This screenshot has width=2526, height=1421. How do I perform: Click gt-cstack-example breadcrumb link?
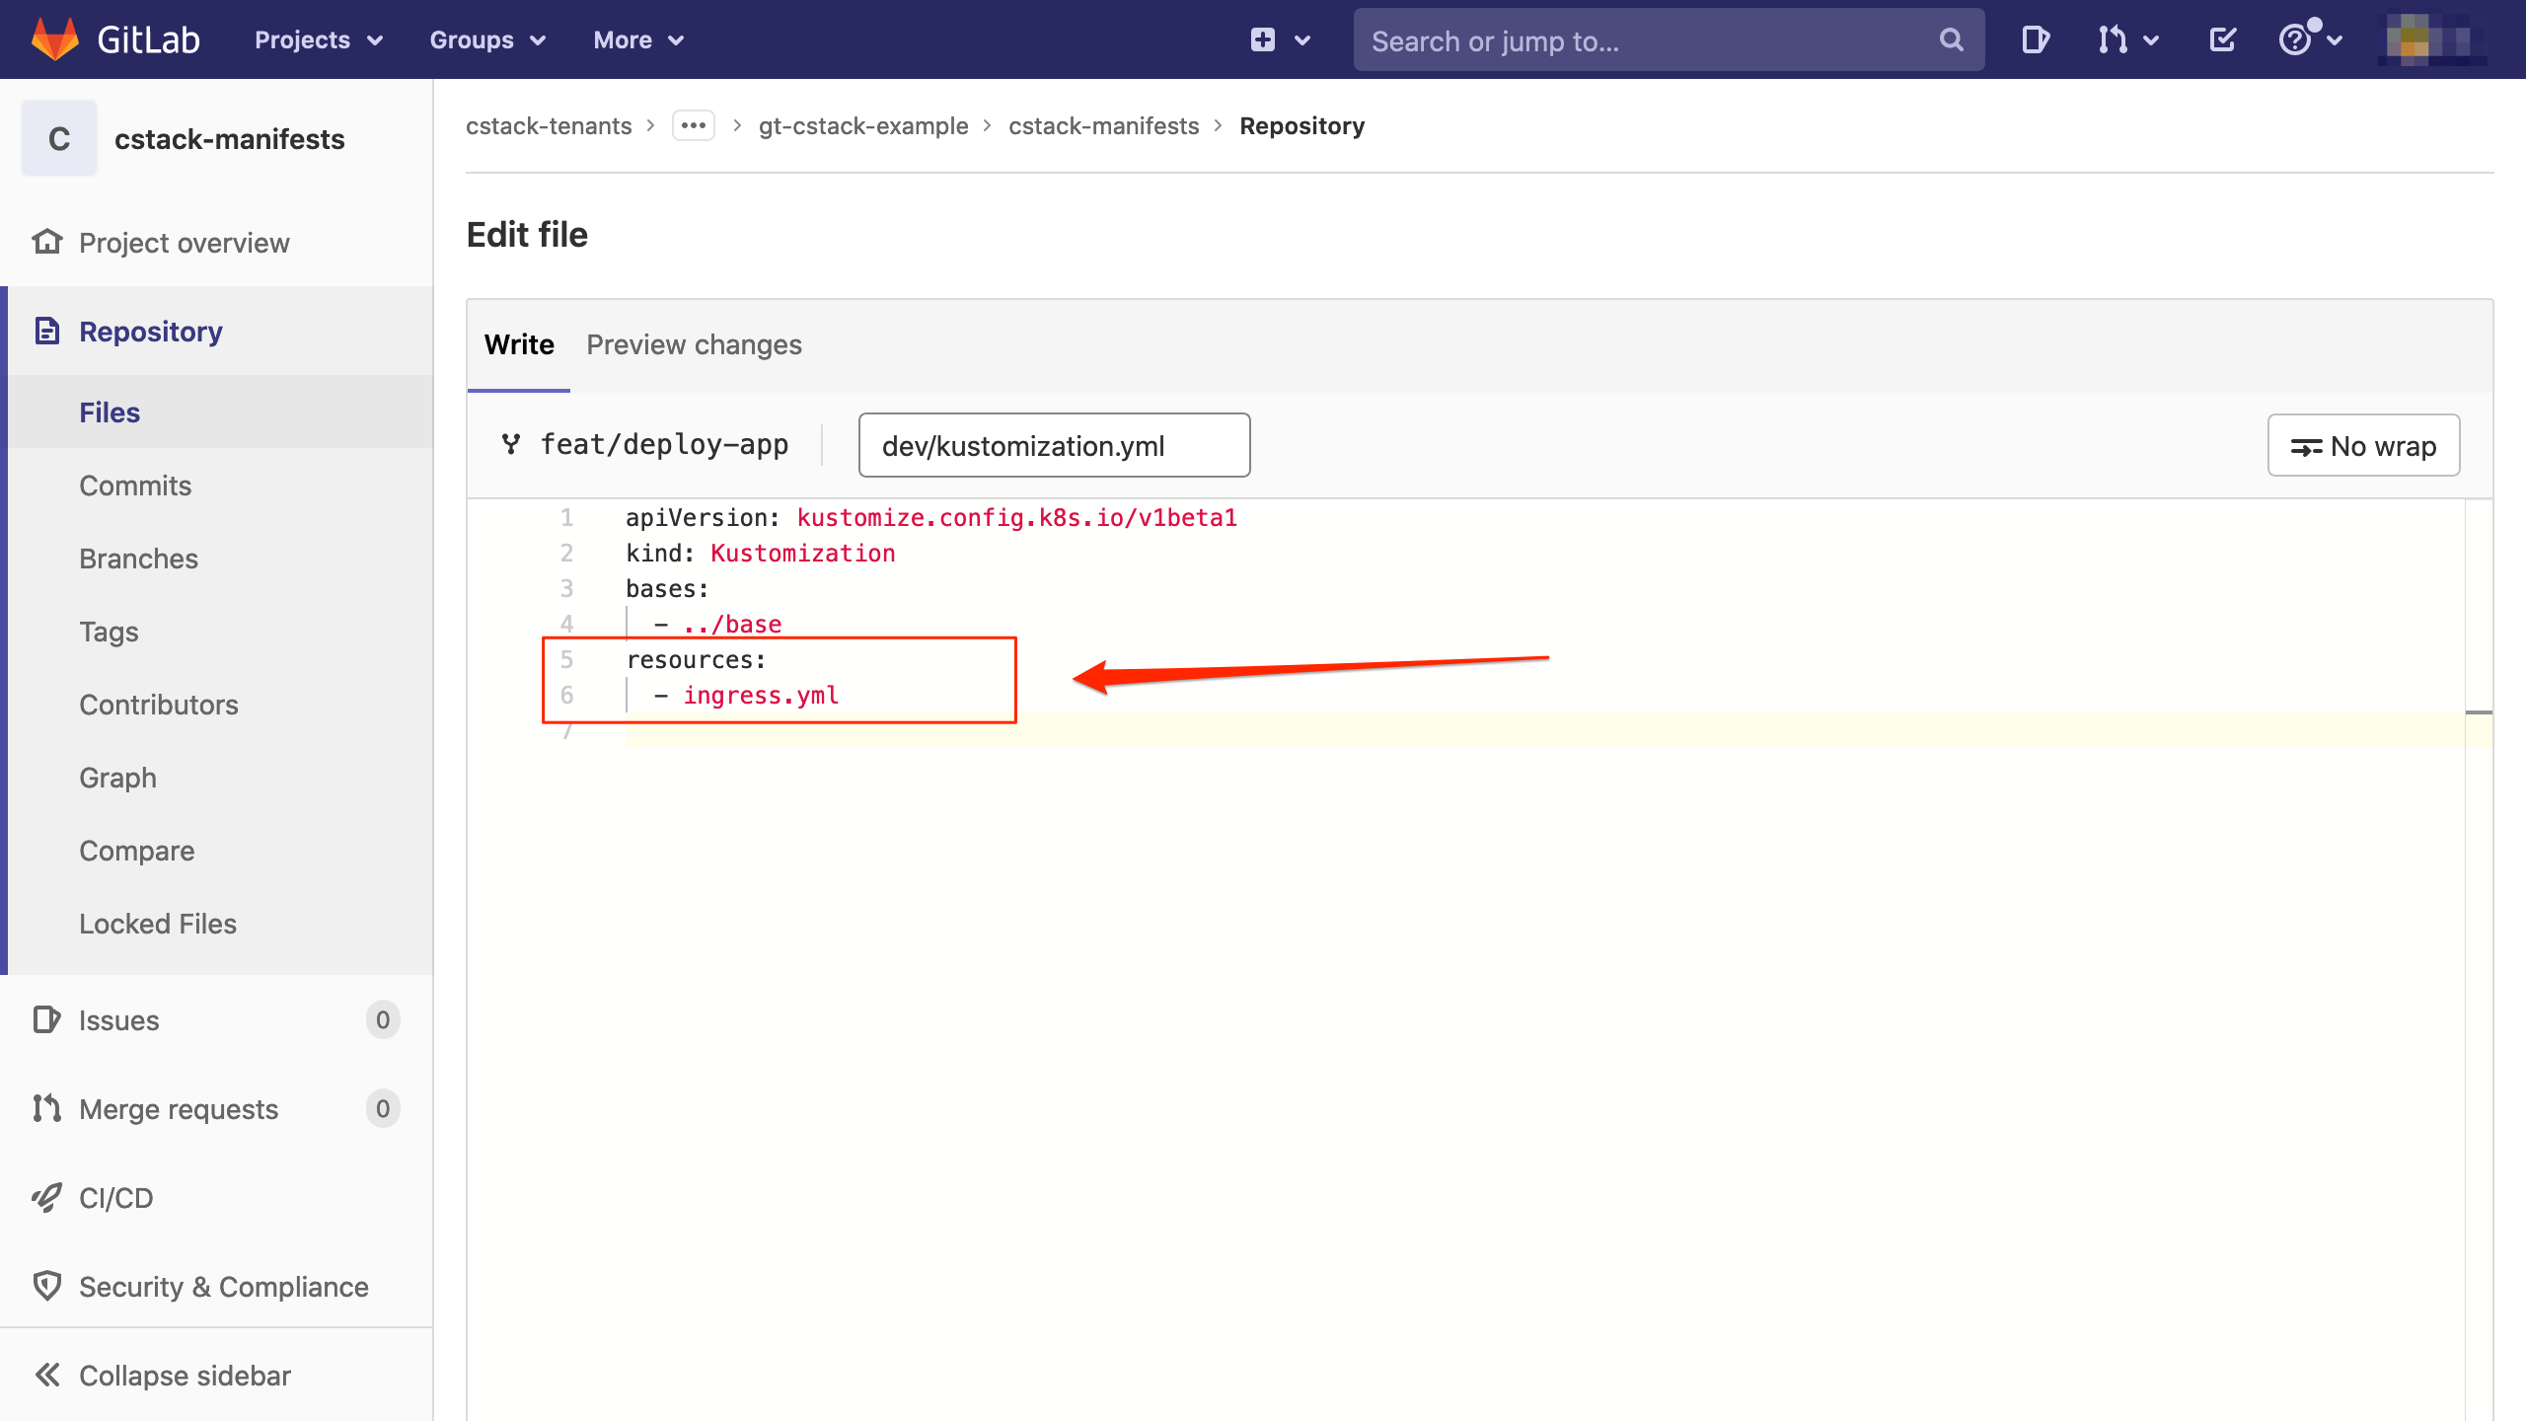pos(863,126)
